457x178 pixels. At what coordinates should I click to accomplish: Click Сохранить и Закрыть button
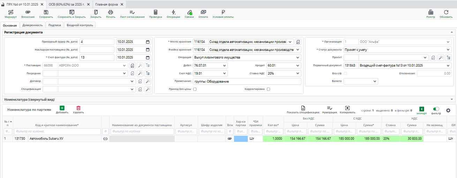tap(72, 14)
